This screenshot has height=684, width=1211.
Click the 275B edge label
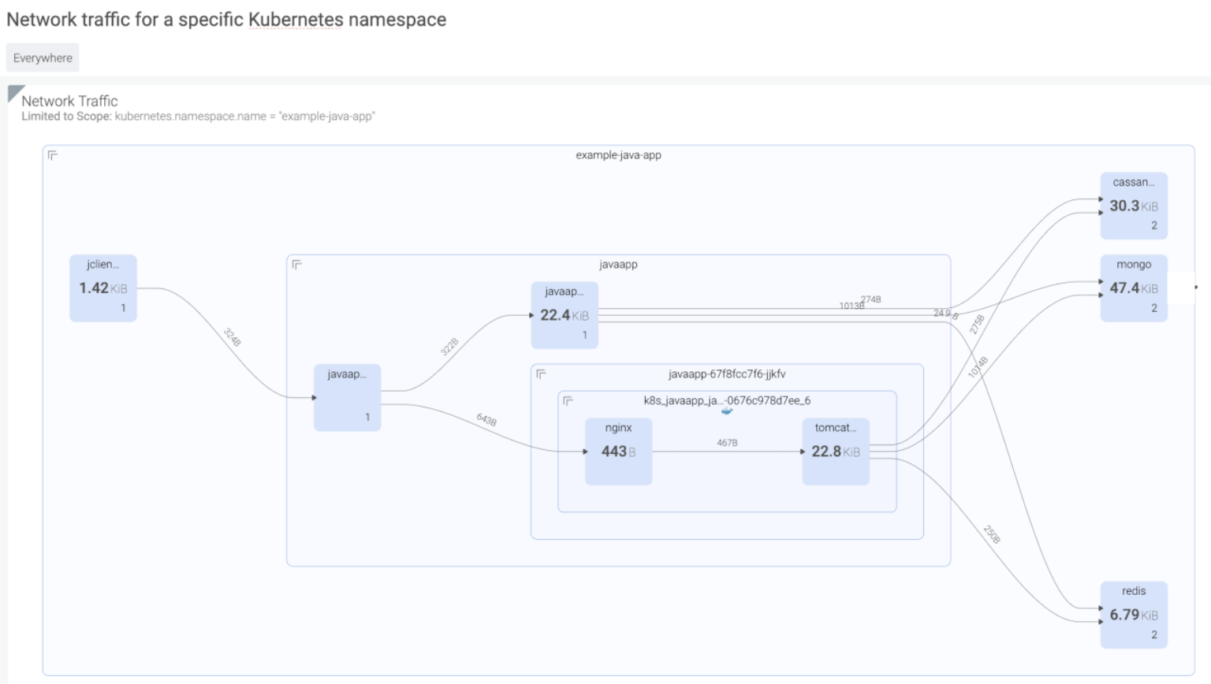click(977, 325)
